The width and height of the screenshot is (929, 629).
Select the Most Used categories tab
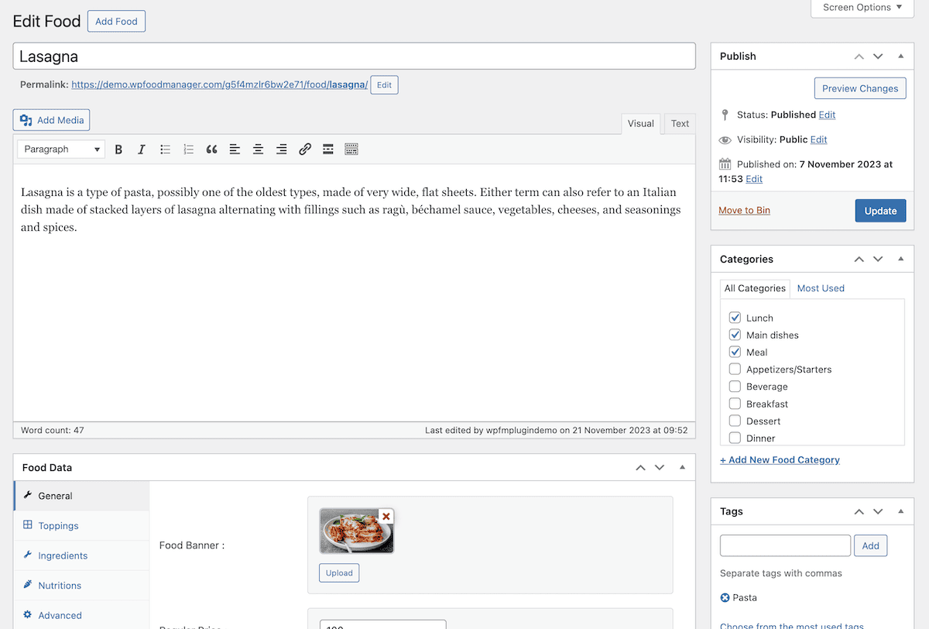point(821,288)
